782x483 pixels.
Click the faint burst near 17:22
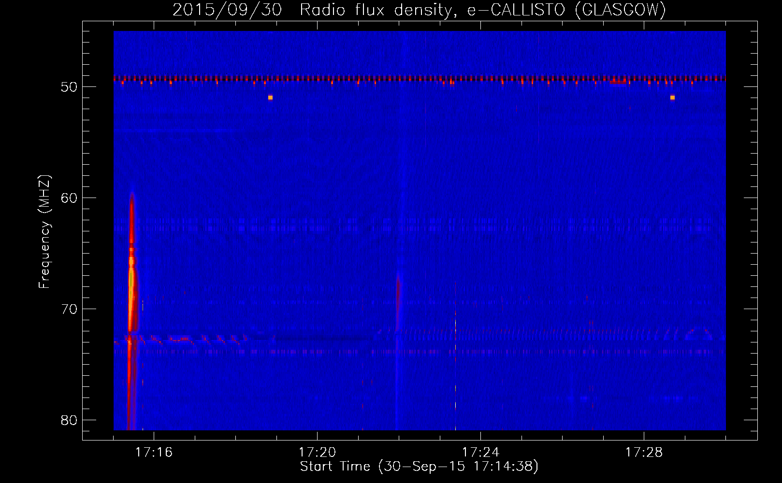coord(398,302)
